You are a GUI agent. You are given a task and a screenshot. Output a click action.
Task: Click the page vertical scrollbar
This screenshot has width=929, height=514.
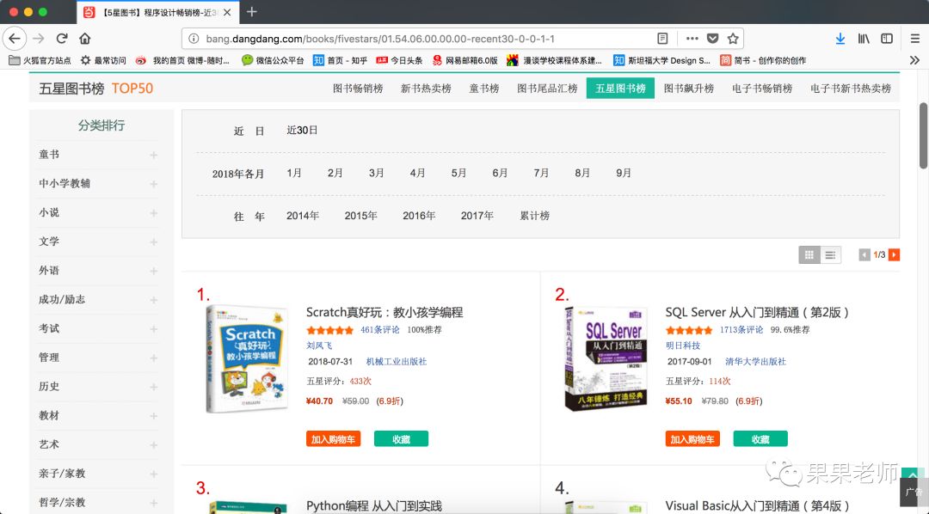pyautogui.click(x=923, y=136)
